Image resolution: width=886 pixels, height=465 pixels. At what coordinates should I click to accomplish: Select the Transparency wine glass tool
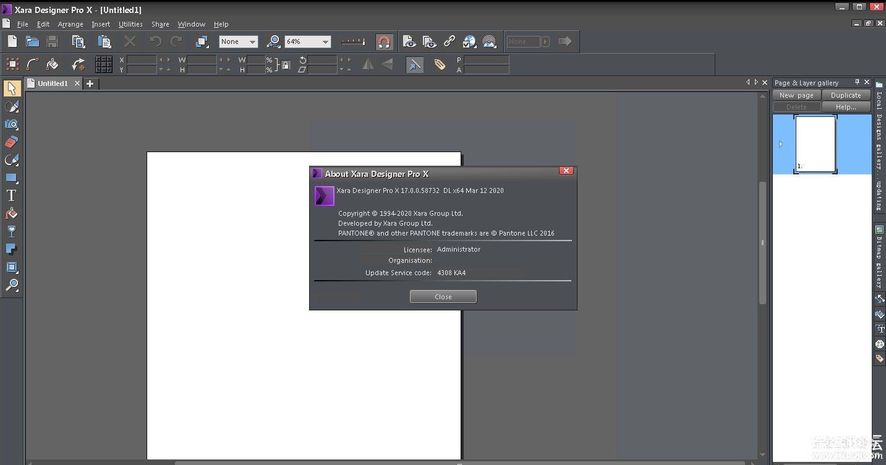pos(11,232)
